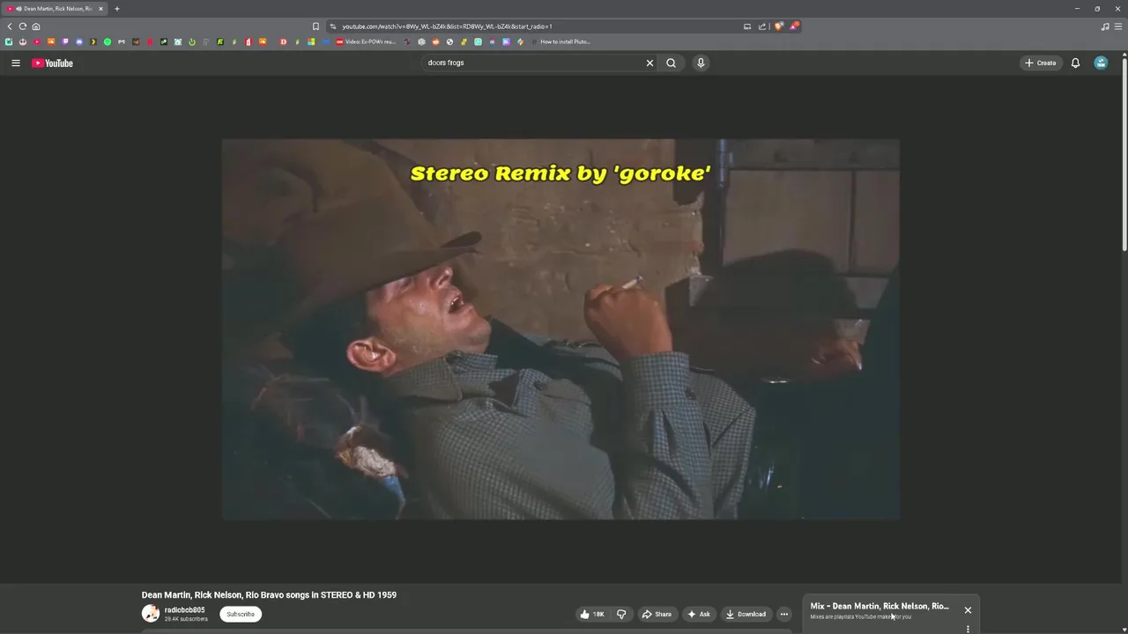
Task: Open Brave Shields lion icon
Action: tap(778, 26)
